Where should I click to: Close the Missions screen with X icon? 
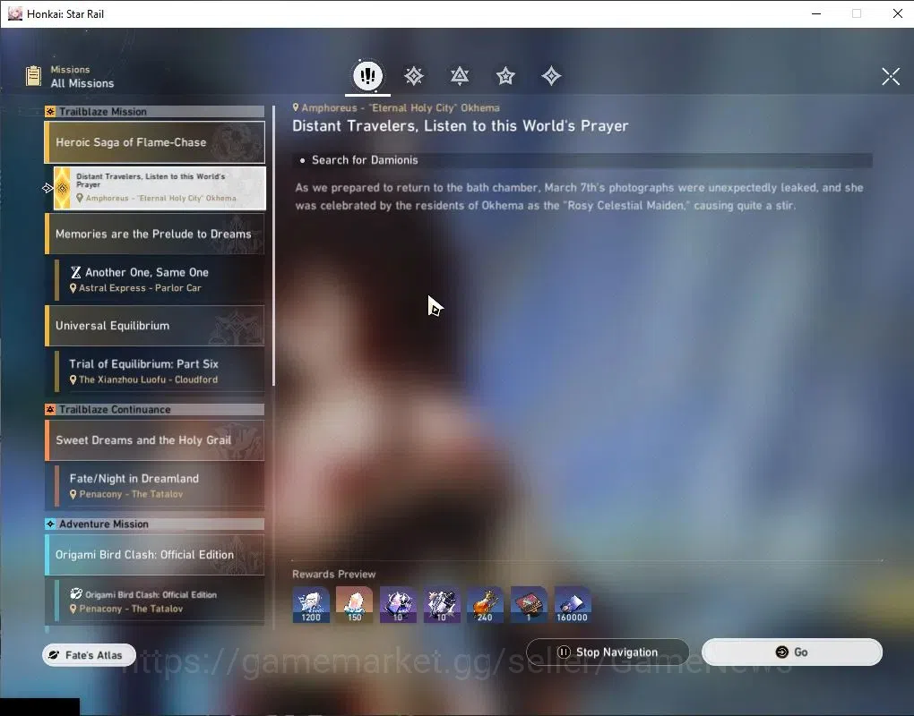pyautogui.click(x=890, y=76)
